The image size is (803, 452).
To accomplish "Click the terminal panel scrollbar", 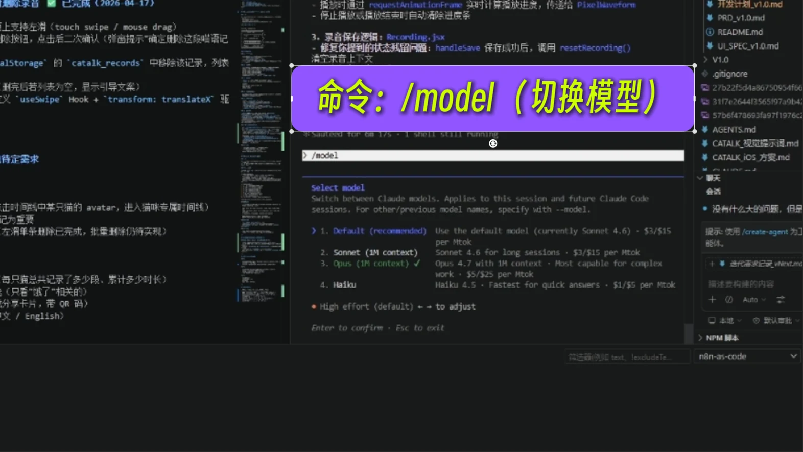I will (689, 334).
